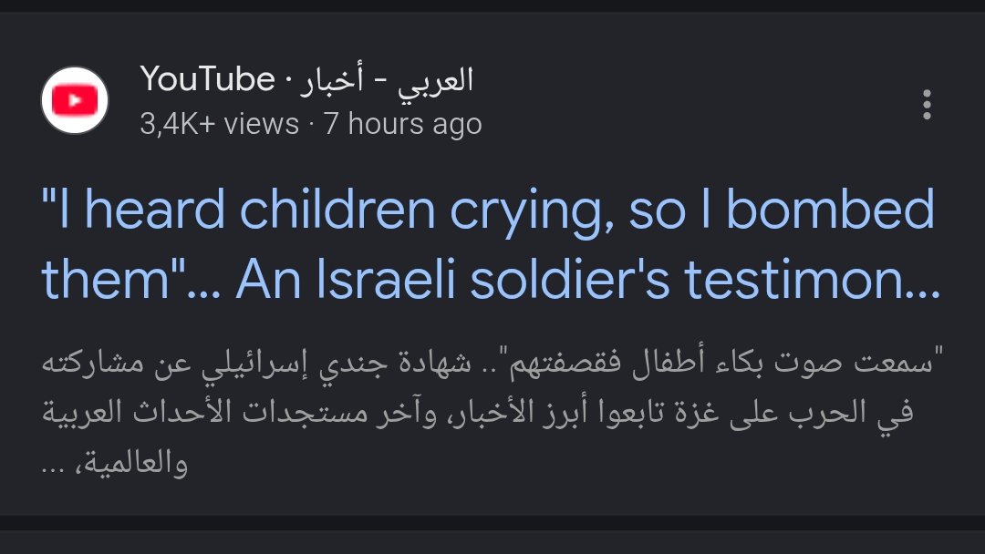Click the second Arabic description line mentioning غزة

(477, 413)
